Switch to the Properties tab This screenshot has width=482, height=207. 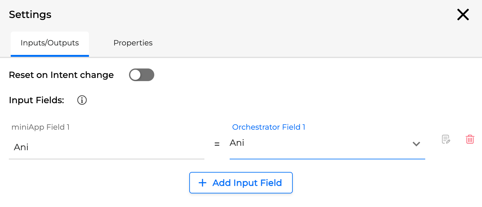click(133, 43)
